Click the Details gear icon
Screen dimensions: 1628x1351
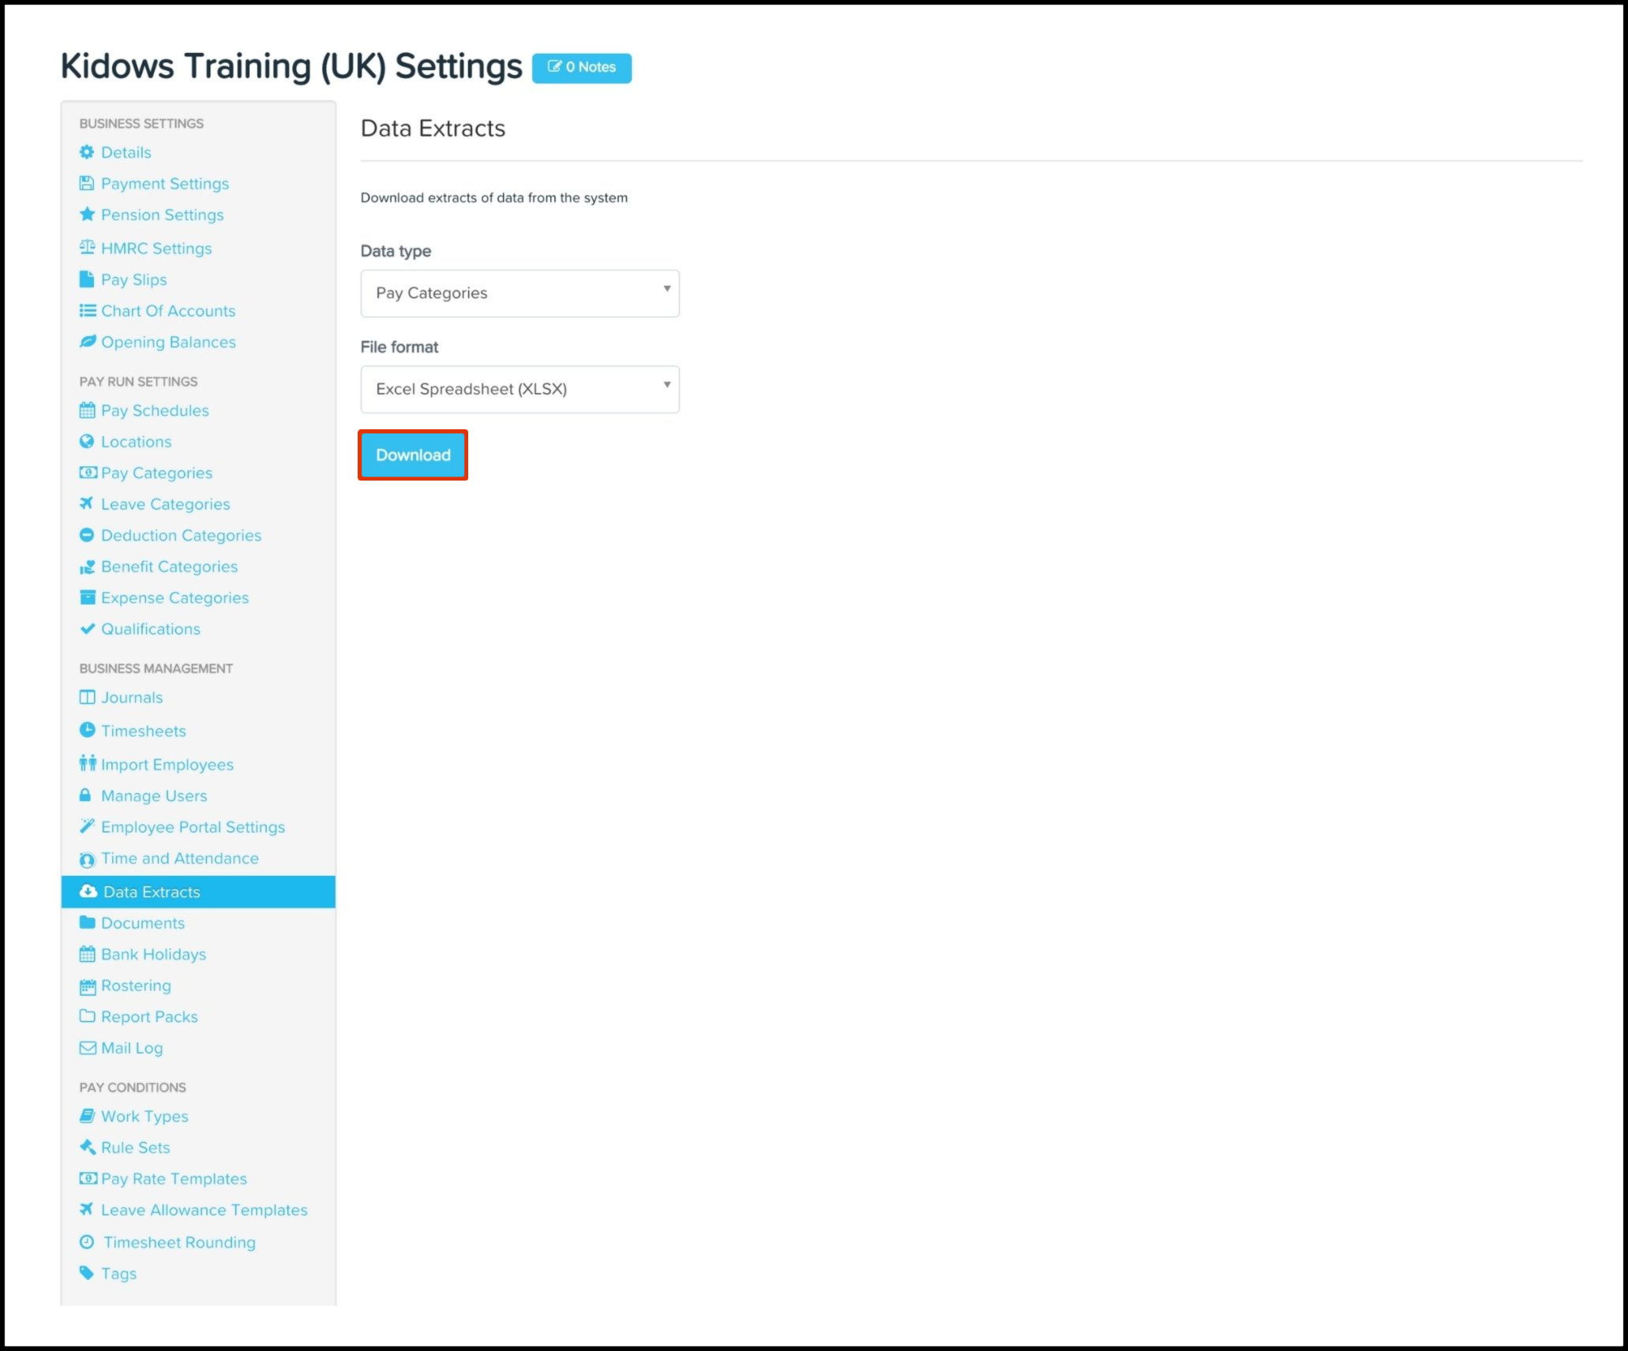pos(87,152)
